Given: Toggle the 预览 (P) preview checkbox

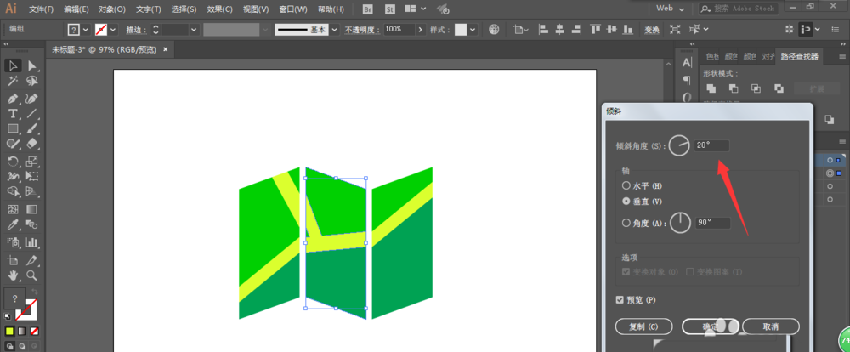Looking at the screenshot, I should point(620,299).
